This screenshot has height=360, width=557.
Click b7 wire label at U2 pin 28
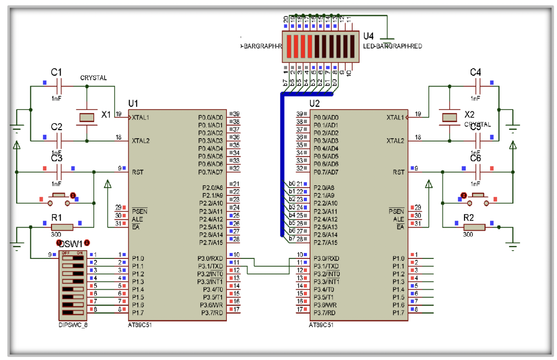[x=292, y=239]
